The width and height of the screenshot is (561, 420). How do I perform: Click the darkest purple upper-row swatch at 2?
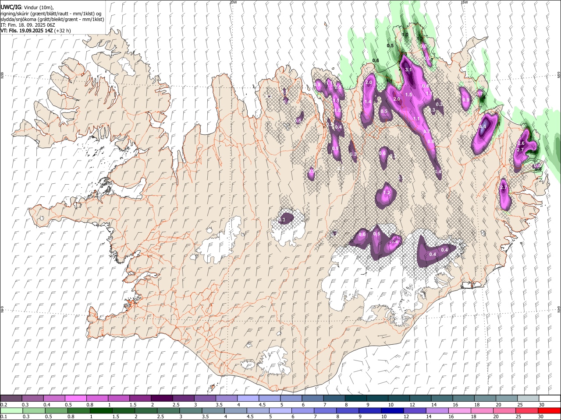pos(161,399)
